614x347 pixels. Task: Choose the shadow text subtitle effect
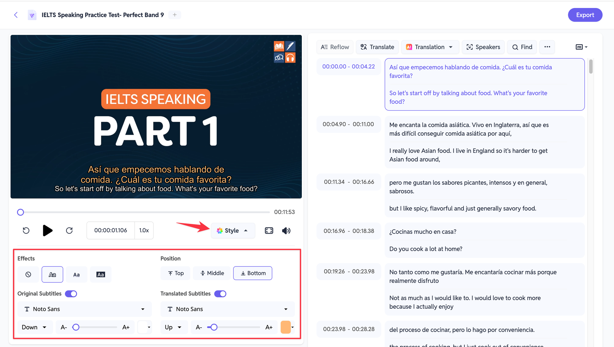76,274
